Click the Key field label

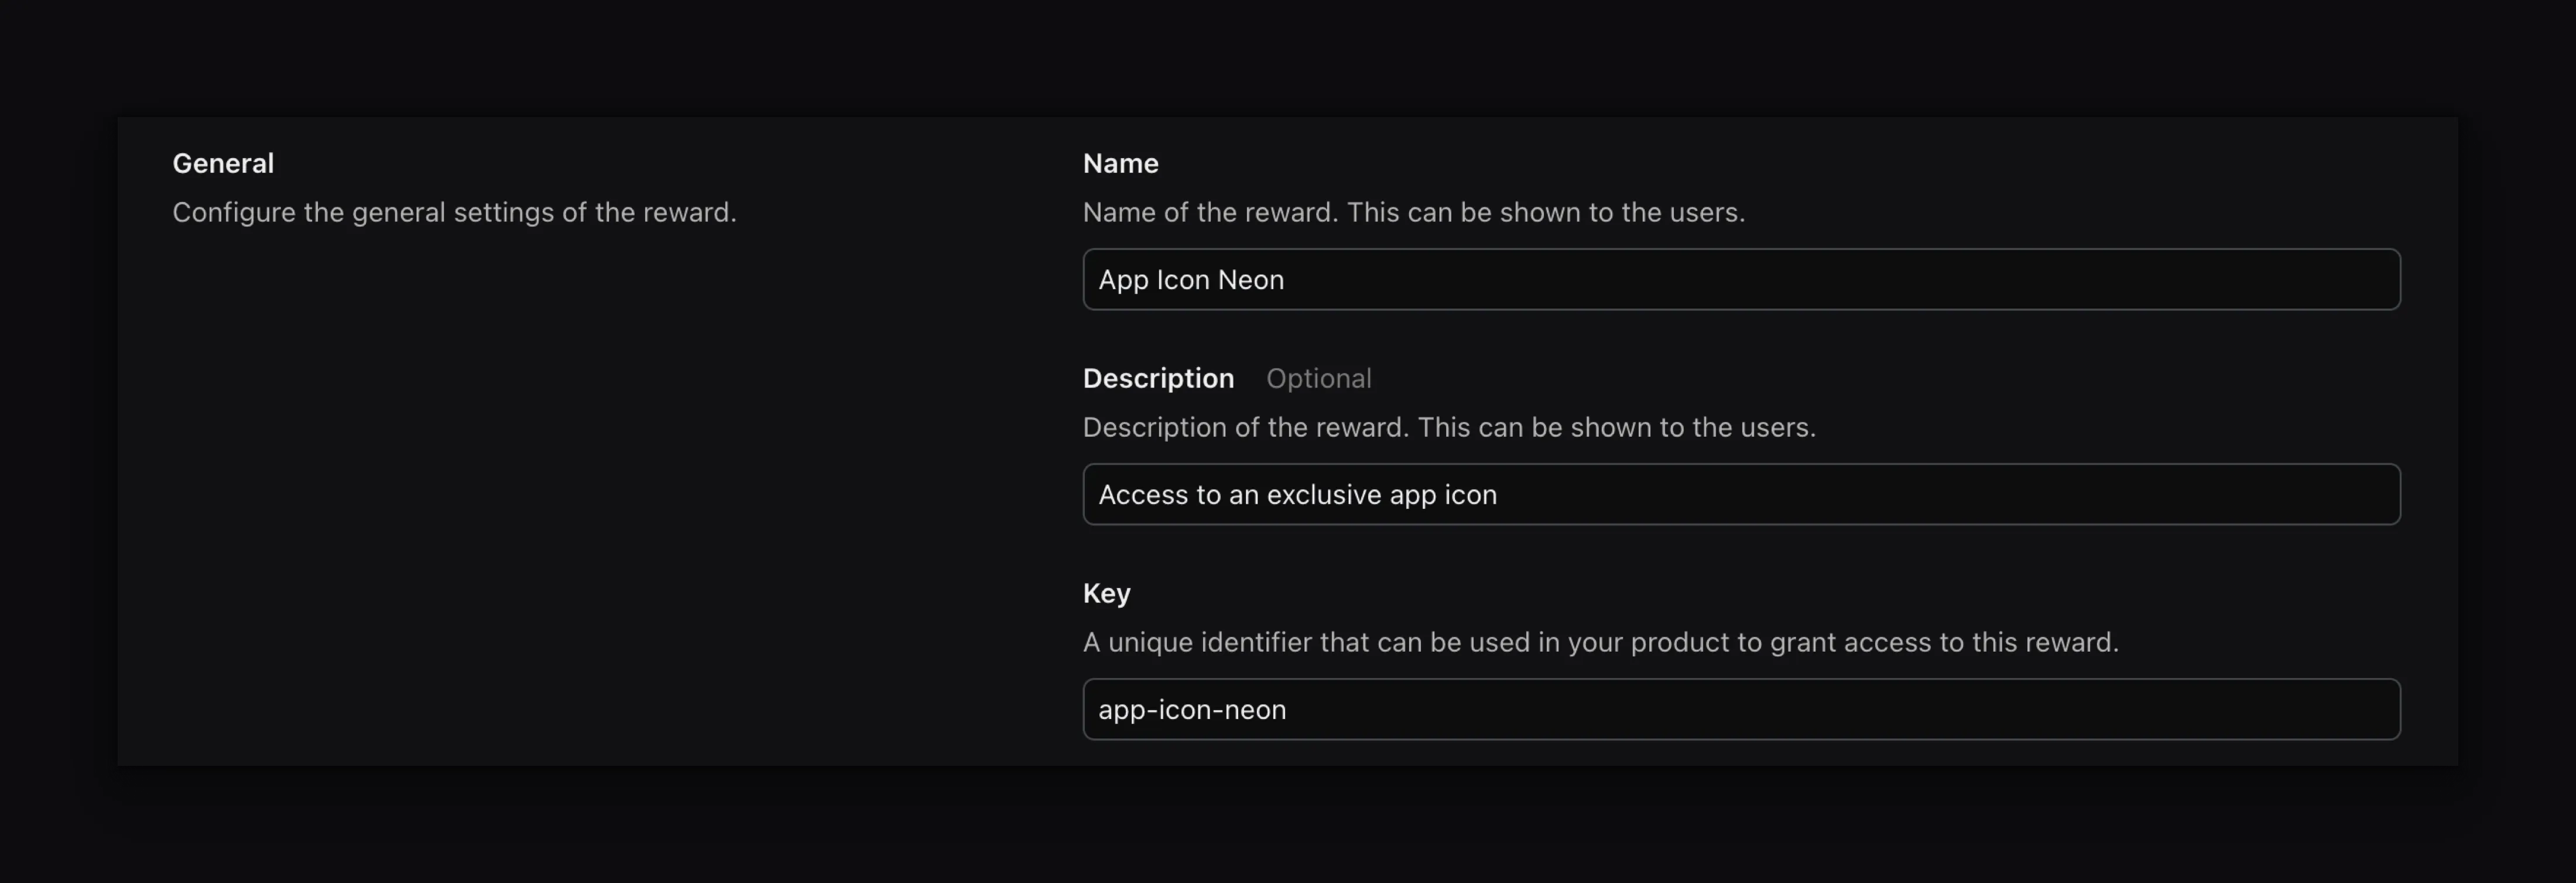pyautogui.click(x=1106, y=592)
